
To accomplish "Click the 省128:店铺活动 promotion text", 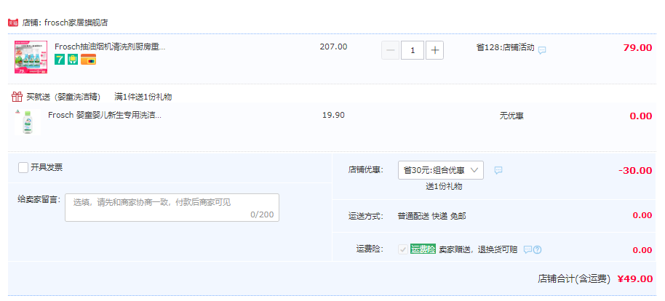I will (505, 47).
